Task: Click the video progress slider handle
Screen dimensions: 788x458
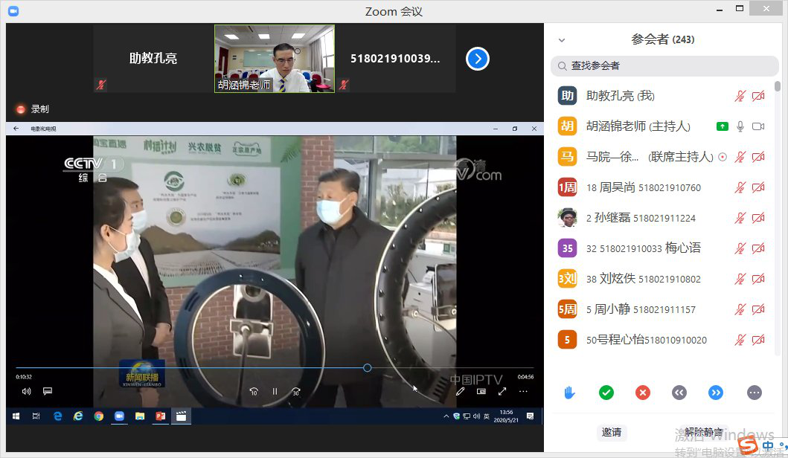Action: pyautogui.click(x=368, y=368)
